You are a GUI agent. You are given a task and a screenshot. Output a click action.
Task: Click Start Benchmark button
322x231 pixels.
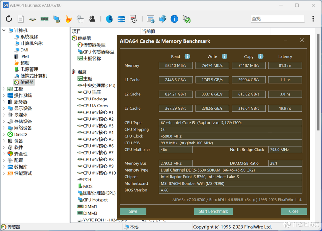(x=213, y=211)
